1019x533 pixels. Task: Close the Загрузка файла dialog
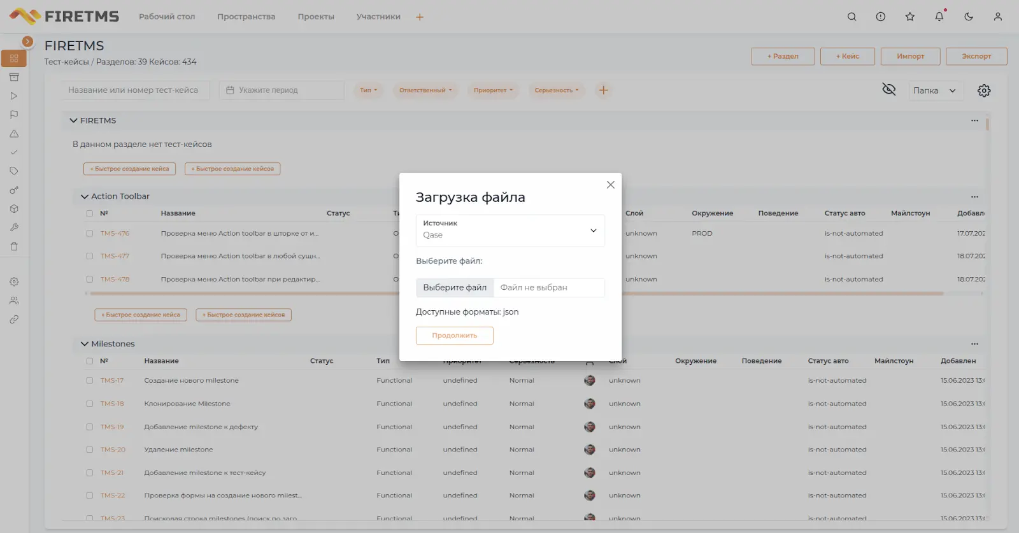click(x=610, y=185)
